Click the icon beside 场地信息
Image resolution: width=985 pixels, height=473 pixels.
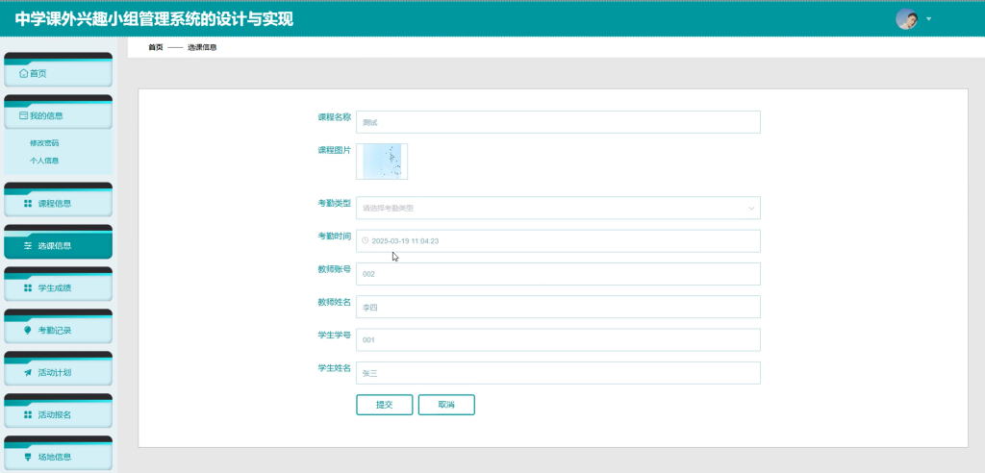tap(28, 457)
